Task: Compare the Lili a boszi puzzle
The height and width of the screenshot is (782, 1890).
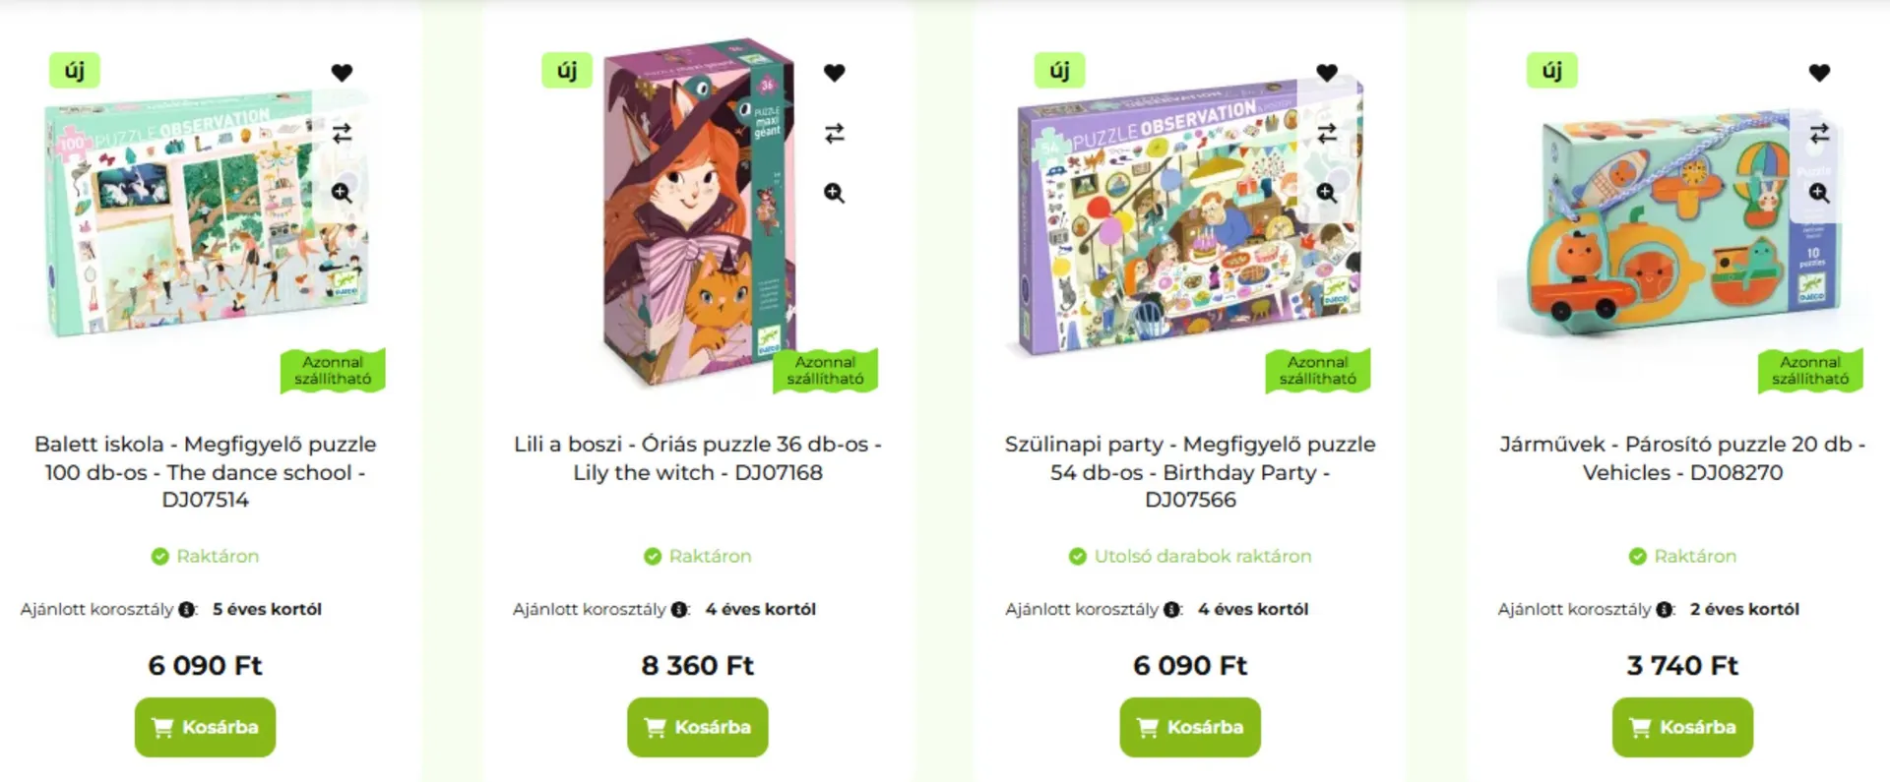Action: click(x=834, y=133)
